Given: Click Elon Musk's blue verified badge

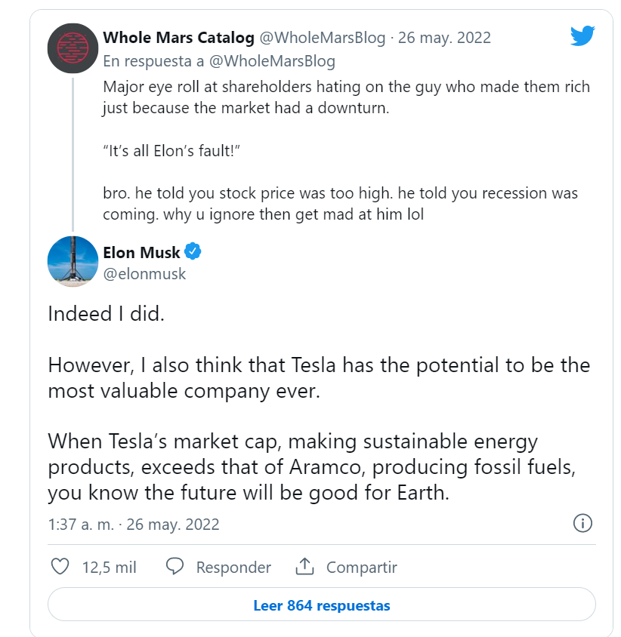Looking at the screenshot, I should pos(193,252).
